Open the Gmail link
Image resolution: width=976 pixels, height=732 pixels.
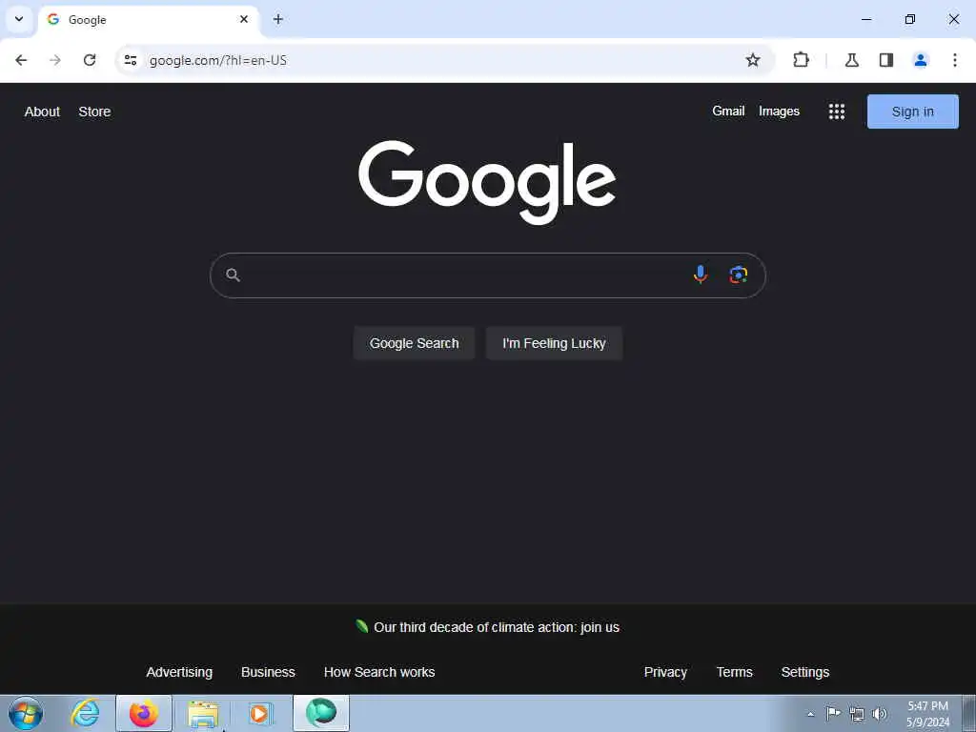point(728,111)
